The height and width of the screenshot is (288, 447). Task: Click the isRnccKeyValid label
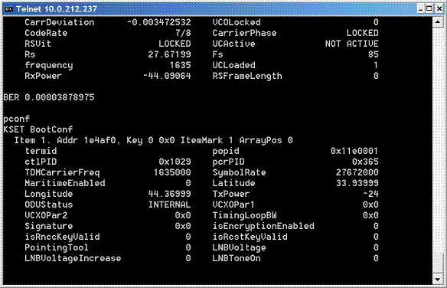[62, 237]
